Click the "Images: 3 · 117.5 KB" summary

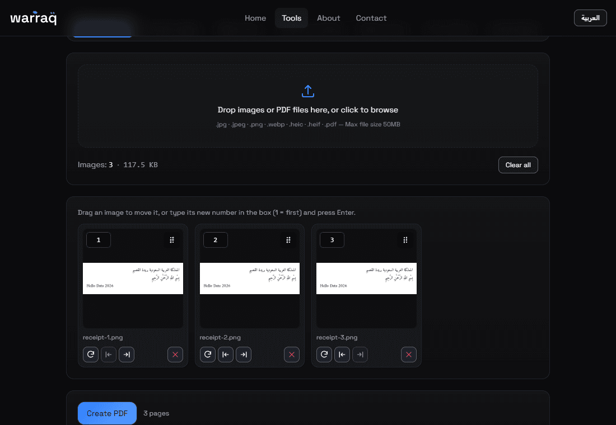(x=118, y=165)
